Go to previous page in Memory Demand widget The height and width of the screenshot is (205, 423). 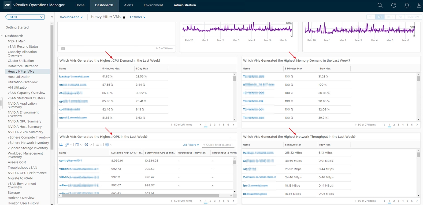[x=384, y=125]
